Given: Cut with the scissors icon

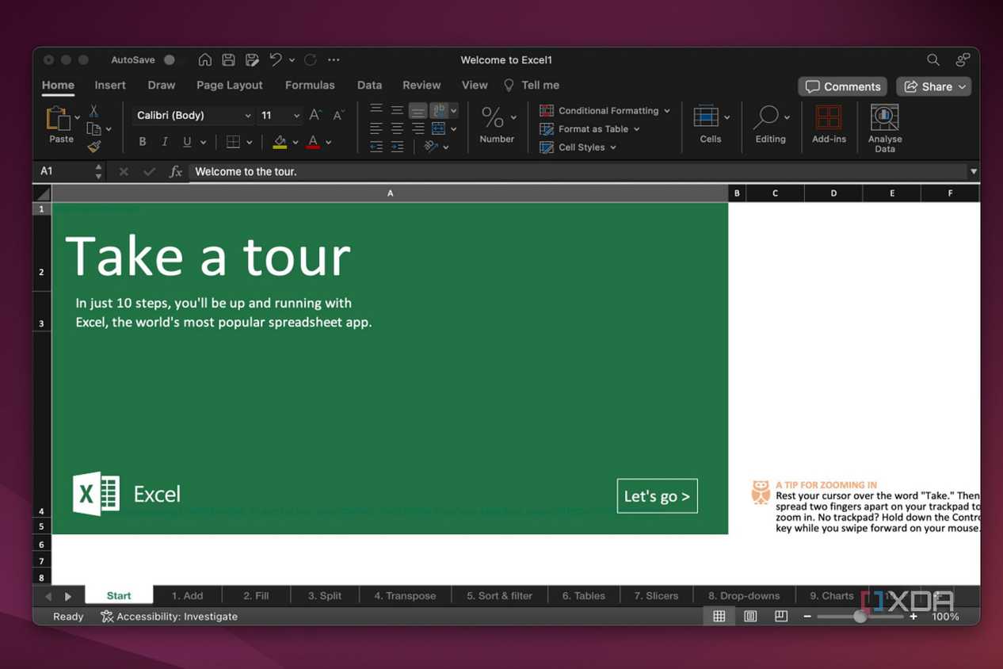Looking at the screenshot, I should (93, 111).
